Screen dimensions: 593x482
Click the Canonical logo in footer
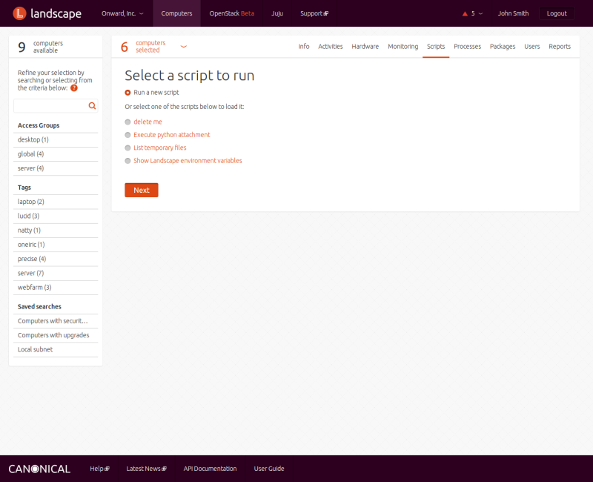[39, 469]
